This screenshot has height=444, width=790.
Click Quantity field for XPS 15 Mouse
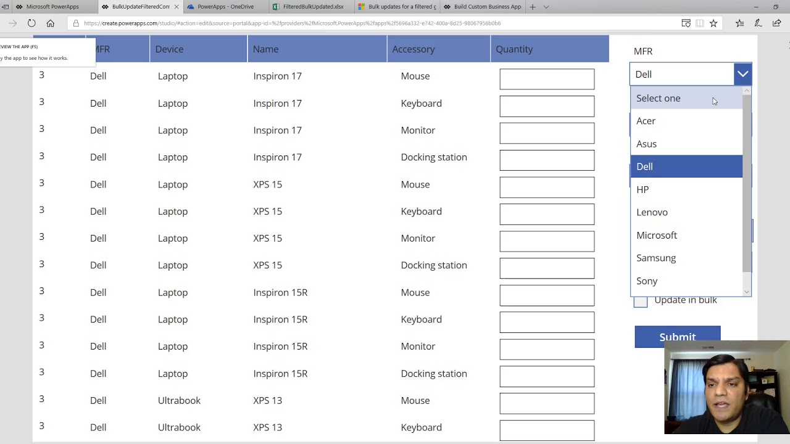(x=547, y=187)
